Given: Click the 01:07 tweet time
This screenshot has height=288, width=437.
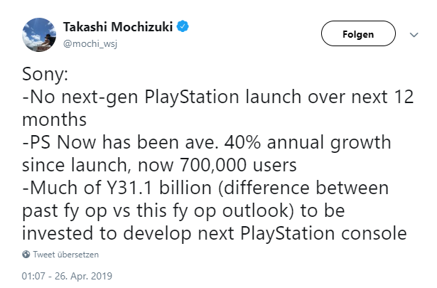Looking at the screenshot, I should (33, 275).
